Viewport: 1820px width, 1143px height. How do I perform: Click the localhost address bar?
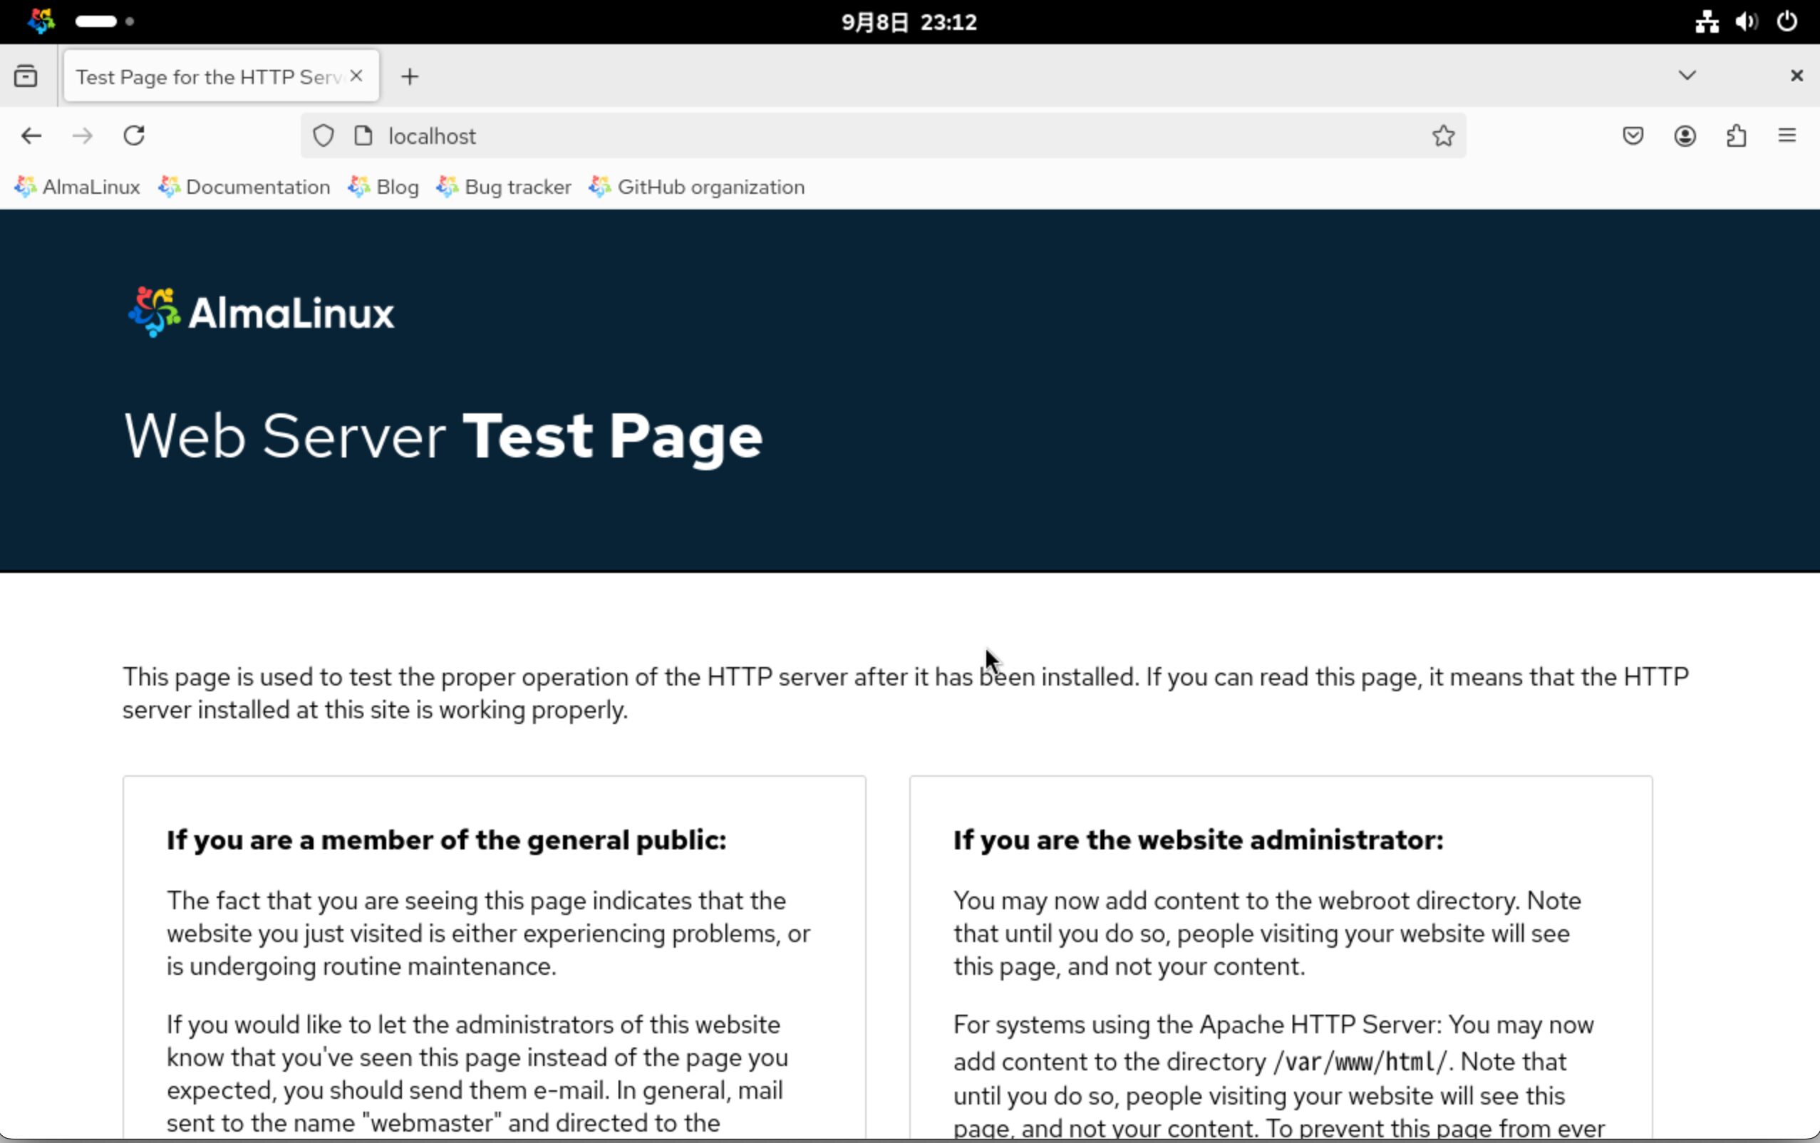click(x=884, y=136)
